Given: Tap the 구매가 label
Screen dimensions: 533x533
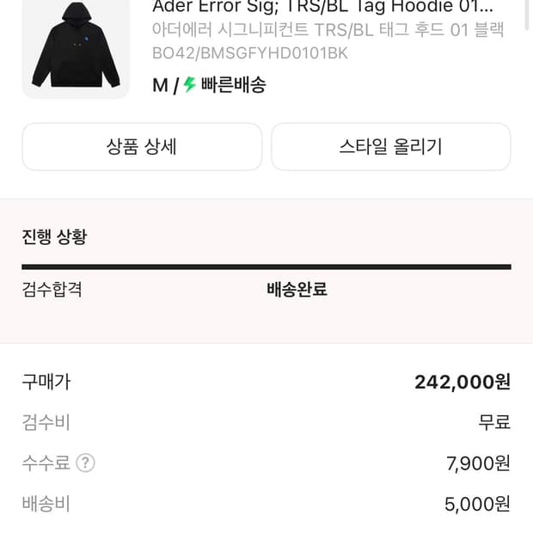Looking at the screenshot, I should coord(46,382).
